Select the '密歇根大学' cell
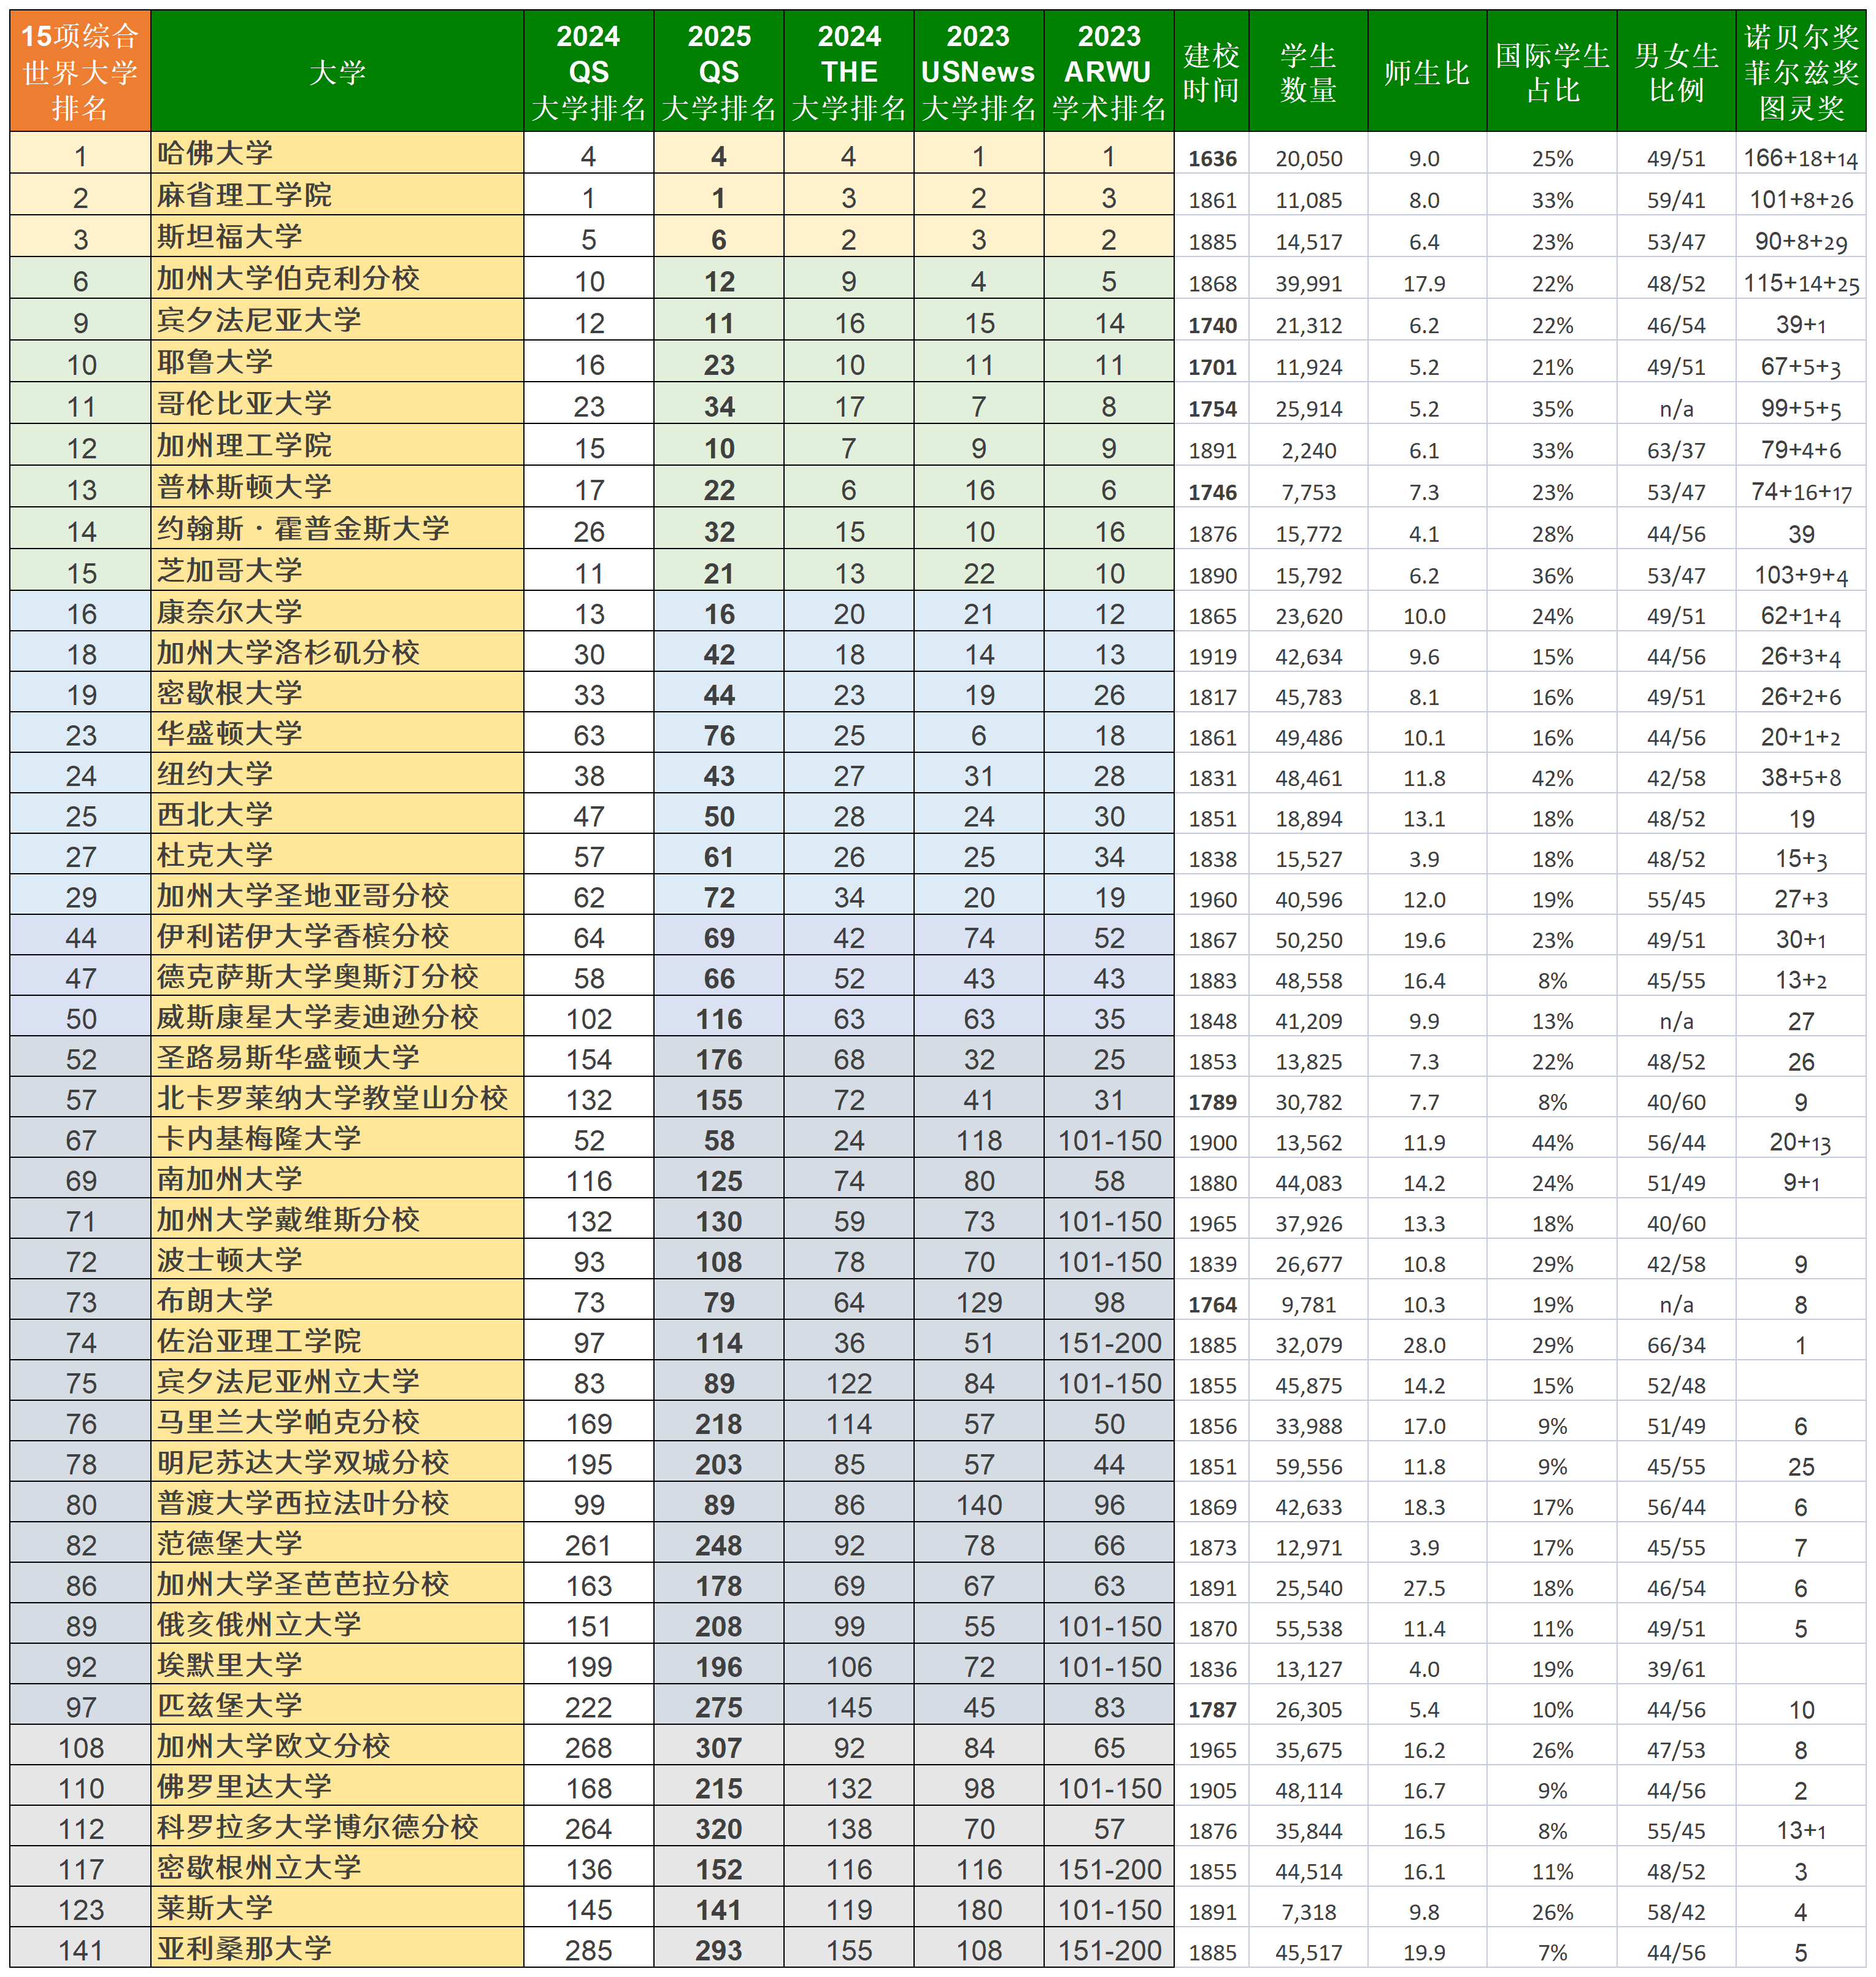The image size is (1876, 1977). pos(337,692)
